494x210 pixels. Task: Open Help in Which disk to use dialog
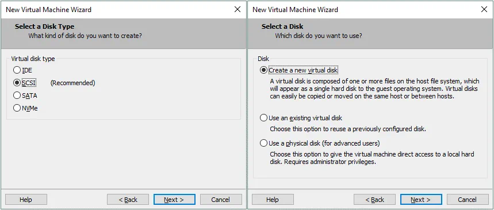[273, 200]
